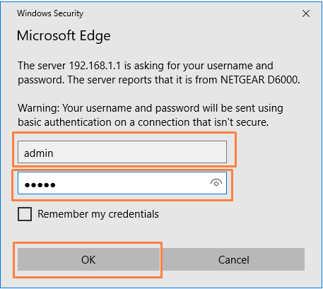323x289 pixels.
Task: Confirm login with the OK button
Action: (88, 259)
